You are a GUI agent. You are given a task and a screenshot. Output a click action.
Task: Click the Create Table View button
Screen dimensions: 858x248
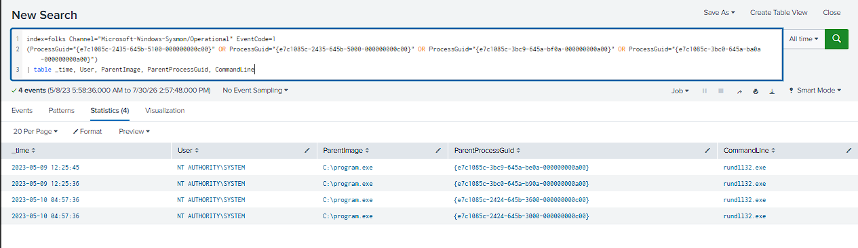pyautogui.click(x=779, y=12)
